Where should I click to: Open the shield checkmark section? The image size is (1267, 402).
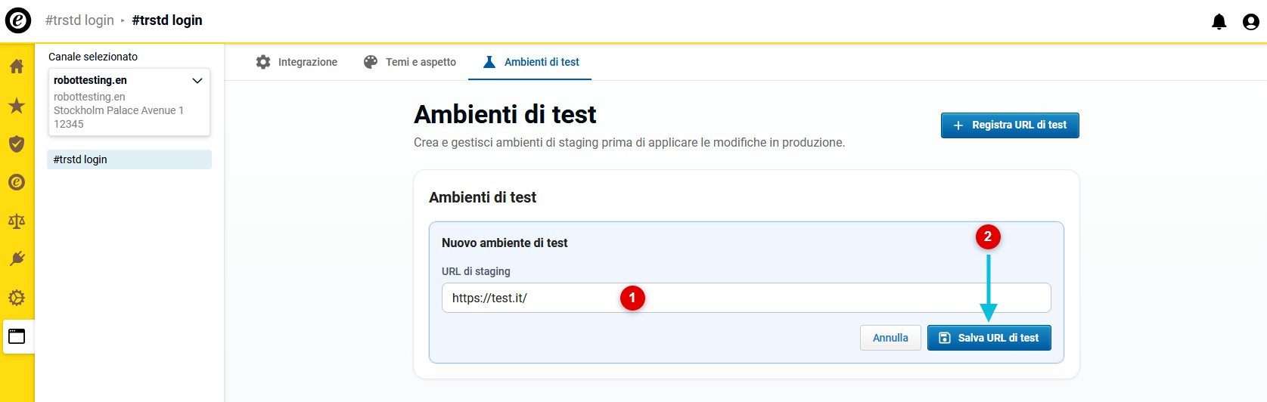(17, 144)
